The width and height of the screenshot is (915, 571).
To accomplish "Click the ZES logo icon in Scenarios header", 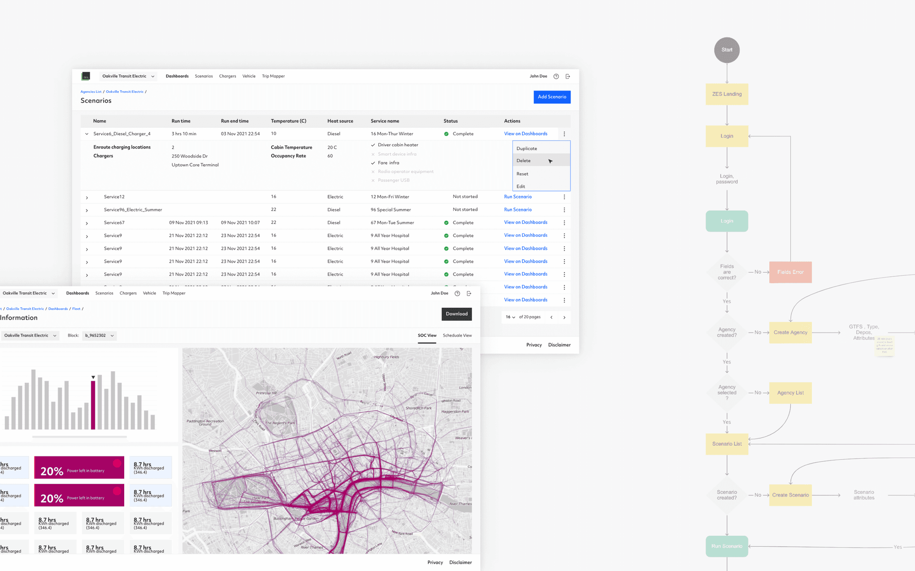I will 86,76.
